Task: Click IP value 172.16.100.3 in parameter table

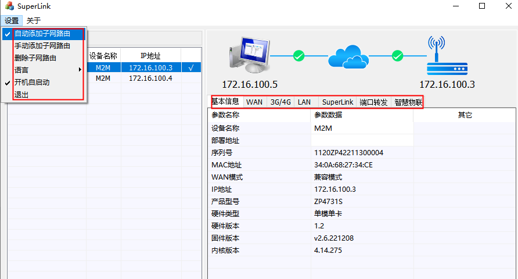Action: tap(335, 189)
